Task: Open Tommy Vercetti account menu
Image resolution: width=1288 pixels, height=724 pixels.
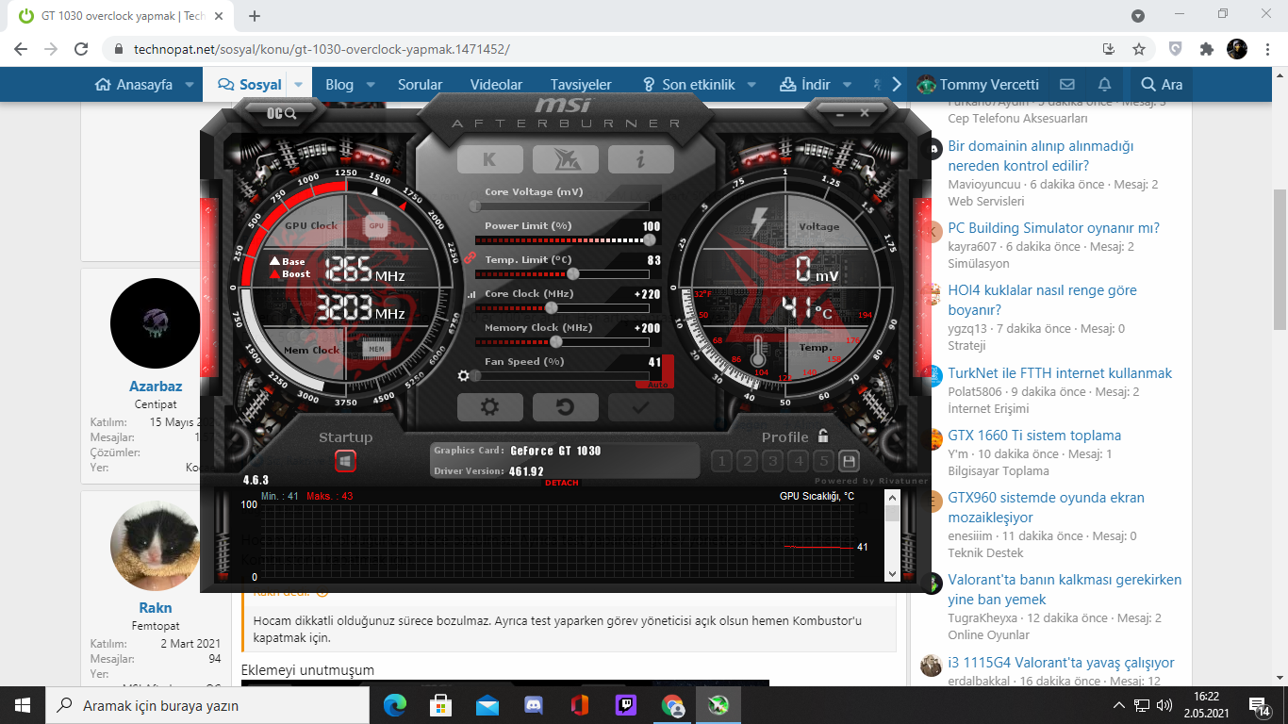Action: [978, 84]
